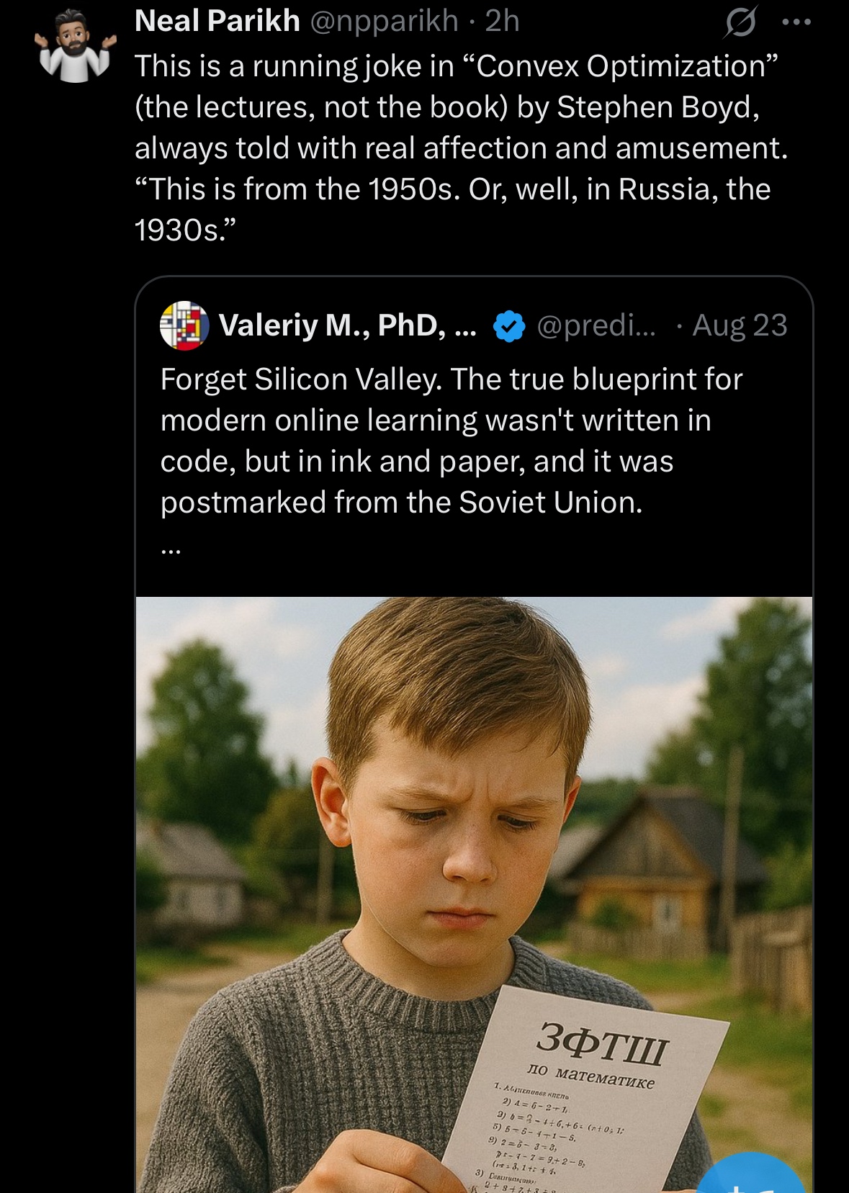
Task: Tap the "1930s." closing line of tweet
Action: click(x=185, y=230)
